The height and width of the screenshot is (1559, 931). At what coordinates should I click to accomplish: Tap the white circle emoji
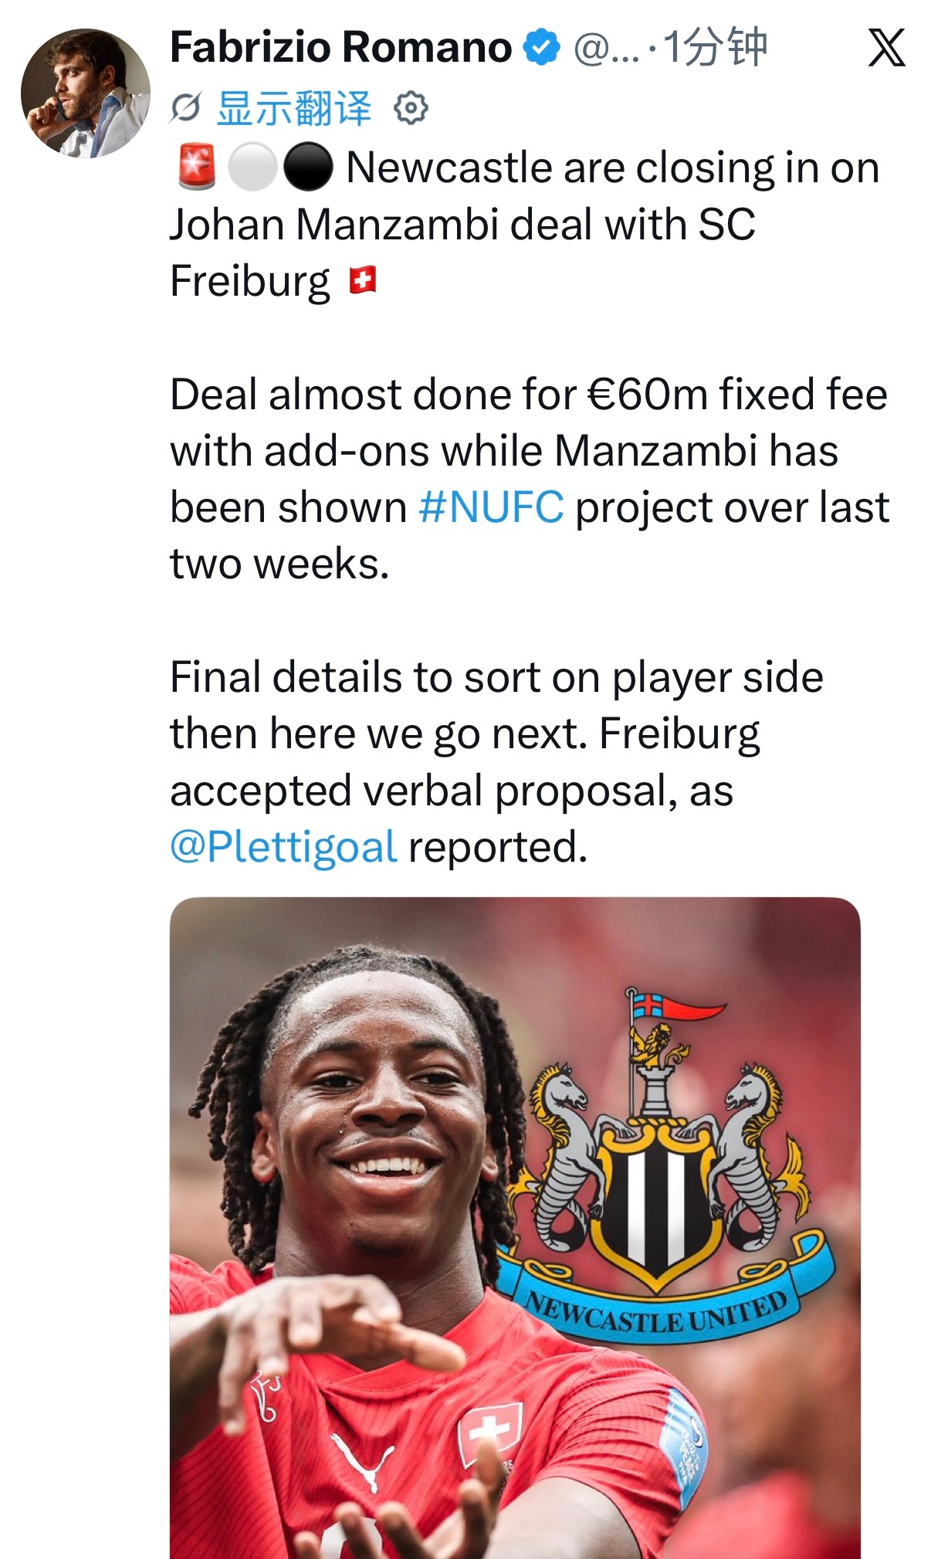(x=252, y=167)
